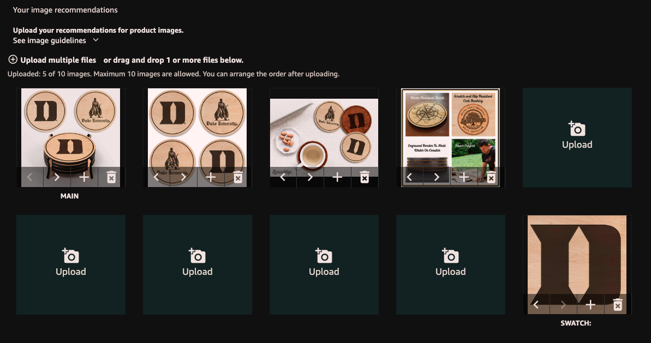Click Your image recommendations heading

click(x=65, y=9)
